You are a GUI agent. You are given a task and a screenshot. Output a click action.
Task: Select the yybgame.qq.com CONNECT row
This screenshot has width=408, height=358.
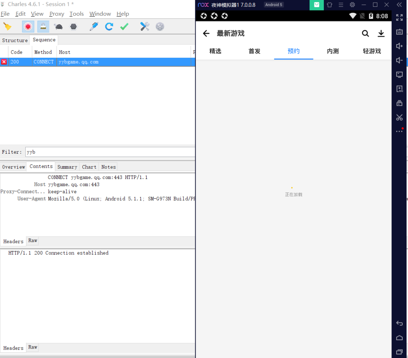[97, 62]
